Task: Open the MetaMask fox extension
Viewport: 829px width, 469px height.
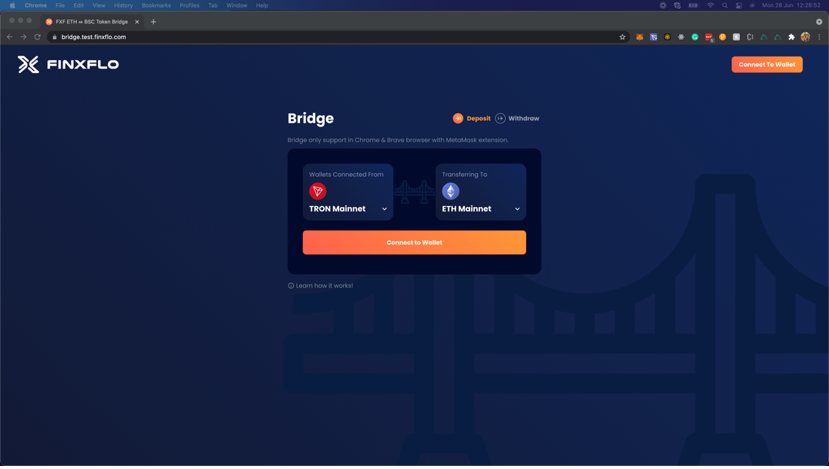Action: [640, 37]
